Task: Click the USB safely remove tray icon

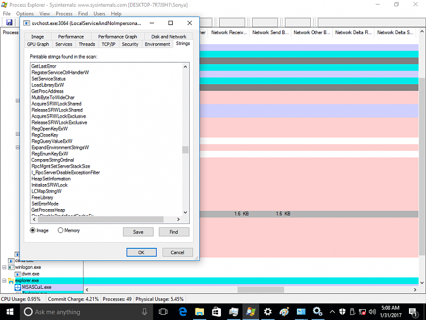Action: coord(352,312)
